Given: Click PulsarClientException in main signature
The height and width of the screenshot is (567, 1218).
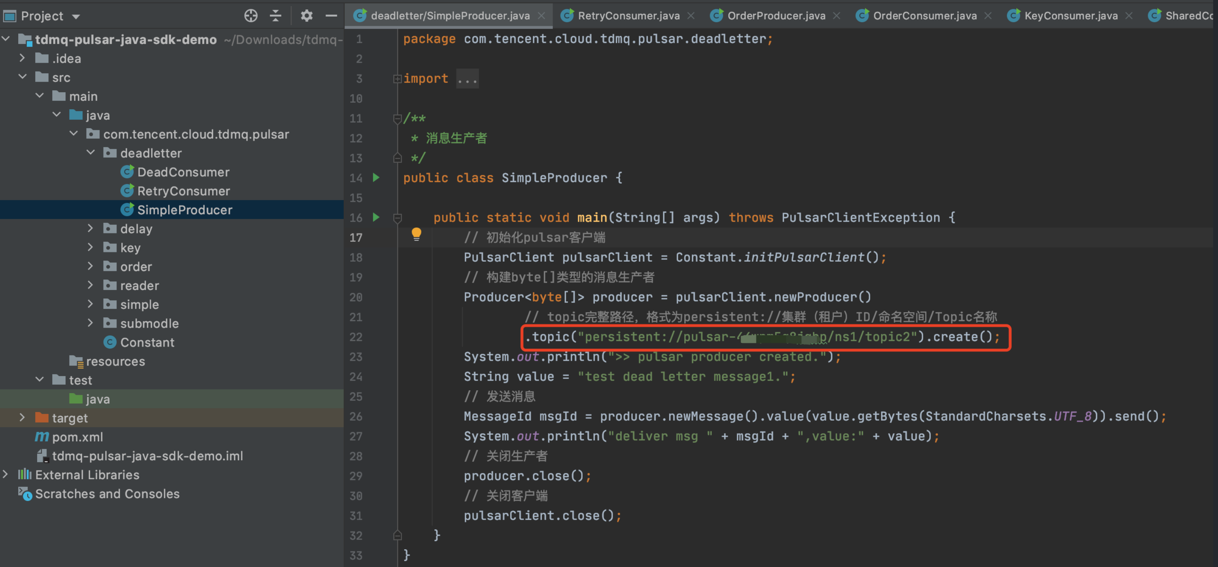Looking at the screenshot, I should click(x=861, y=218).
